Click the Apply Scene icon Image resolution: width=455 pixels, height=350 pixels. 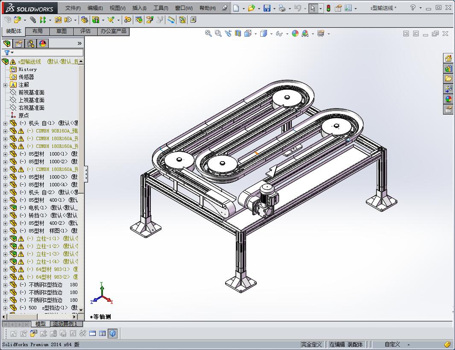pos(305,33)
